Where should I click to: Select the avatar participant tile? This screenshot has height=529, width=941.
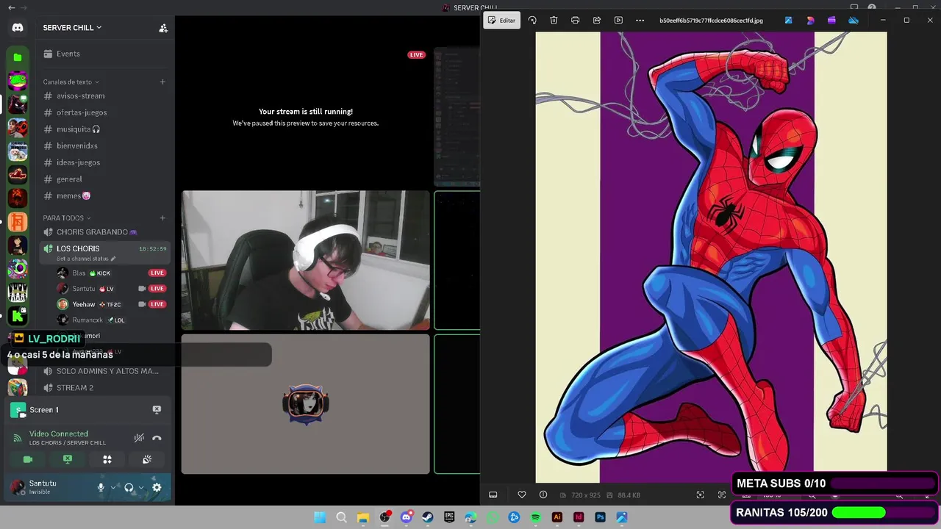pos(306,404)
